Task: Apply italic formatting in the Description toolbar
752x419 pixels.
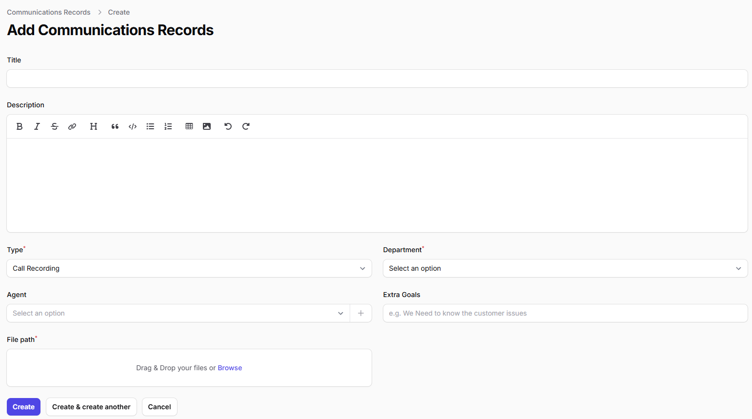Action: [37, 126]
